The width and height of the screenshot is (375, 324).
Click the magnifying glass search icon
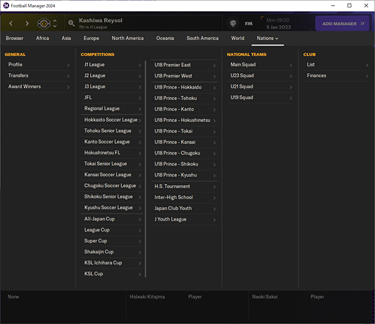[71, 23]
